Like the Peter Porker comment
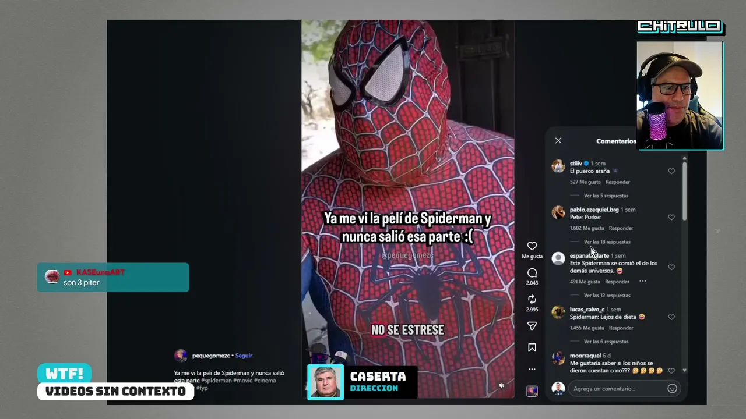746x419 pixels. coord(671,217)
